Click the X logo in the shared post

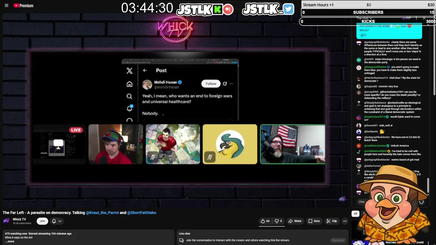tap(129, 71)
